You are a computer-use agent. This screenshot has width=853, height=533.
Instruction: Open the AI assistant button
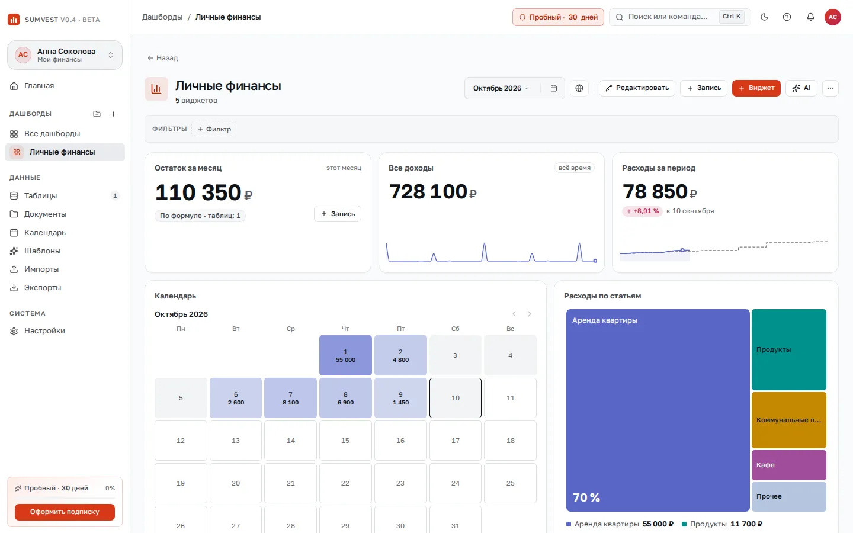[801, 88]
